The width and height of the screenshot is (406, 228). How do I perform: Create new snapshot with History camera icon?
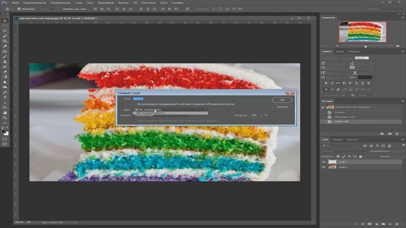tap(390, 134)
